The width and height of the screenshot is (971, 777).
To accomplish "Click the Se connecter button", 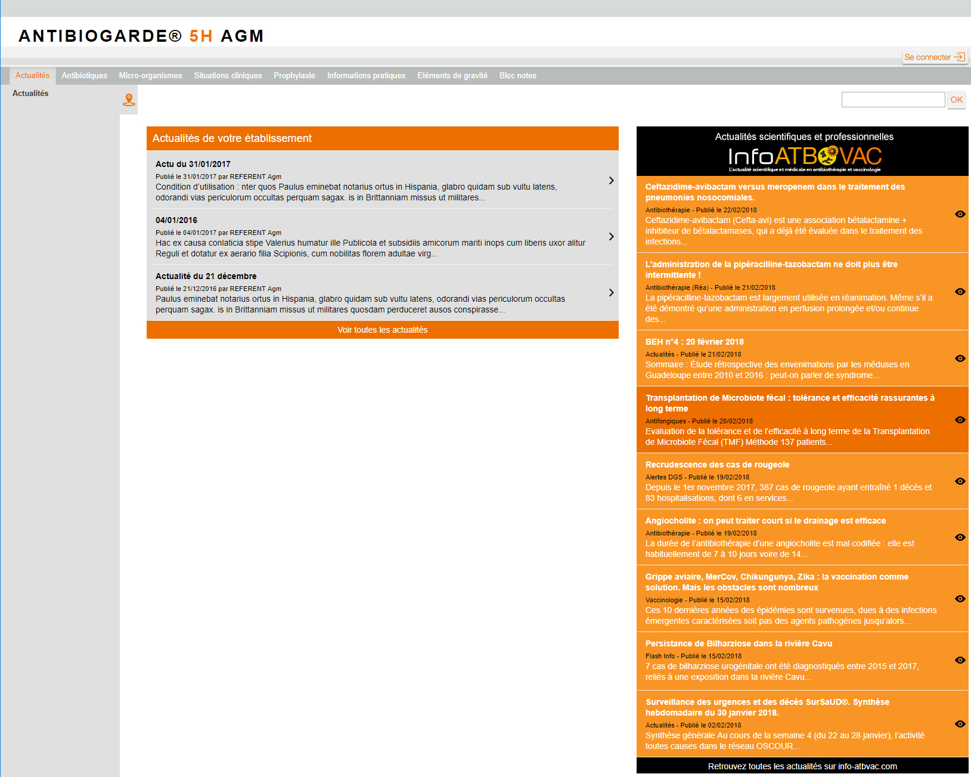I will (x=935, y=57).
